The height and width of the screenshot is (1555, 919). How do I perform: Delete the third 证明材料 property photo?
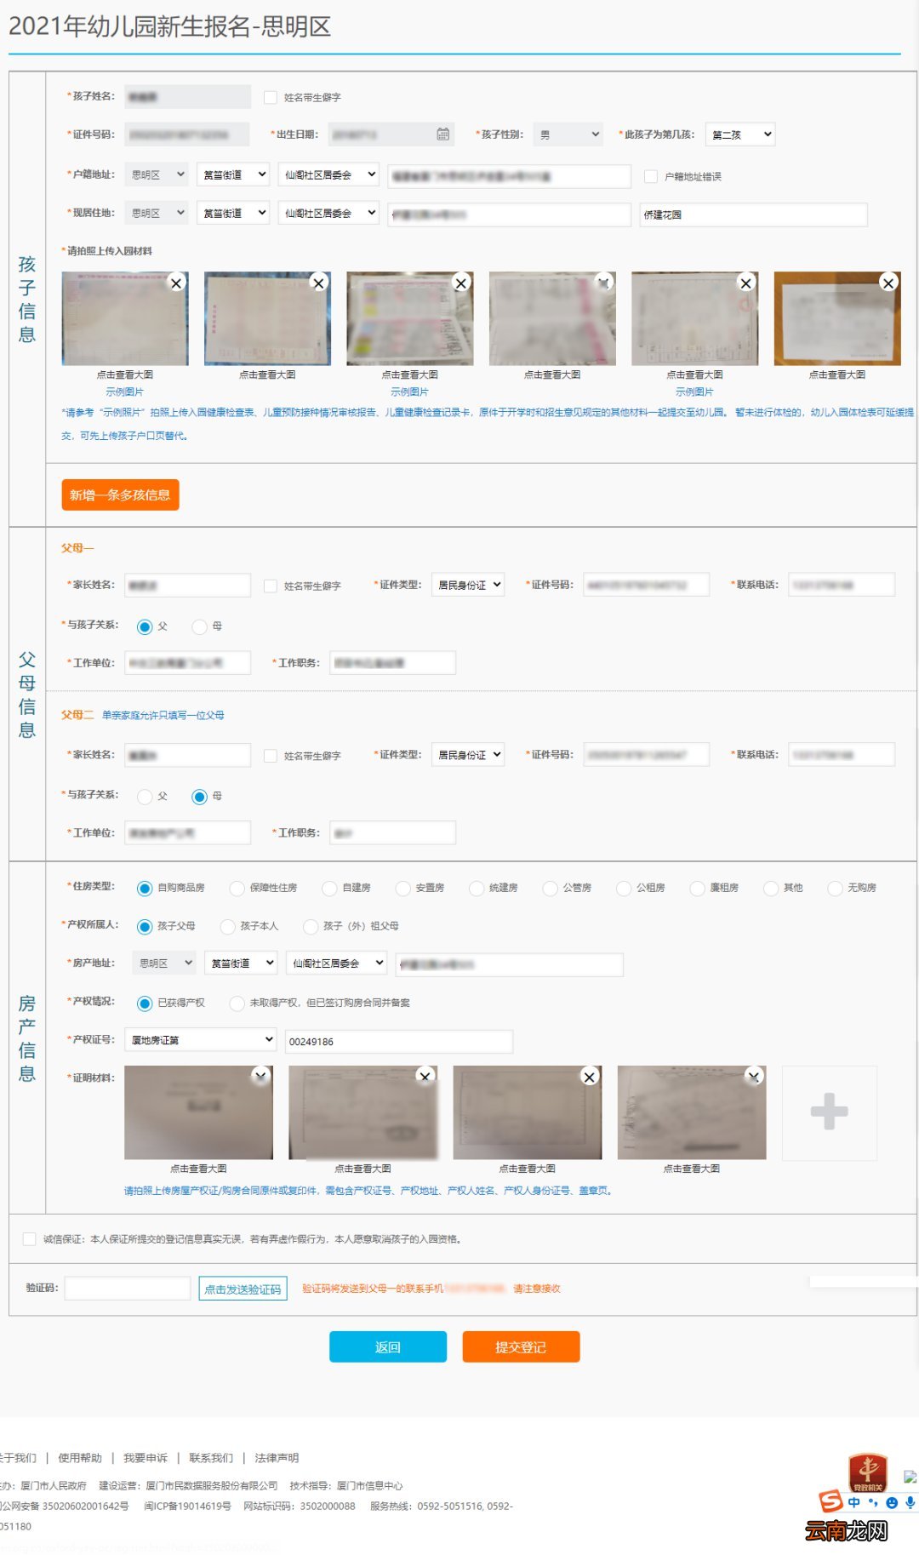[x=589, y=1077]
